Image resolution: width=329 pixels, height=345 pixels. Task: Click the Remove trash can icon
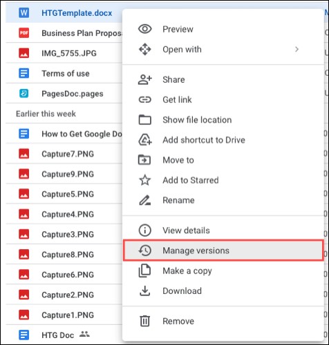[145, 321]
